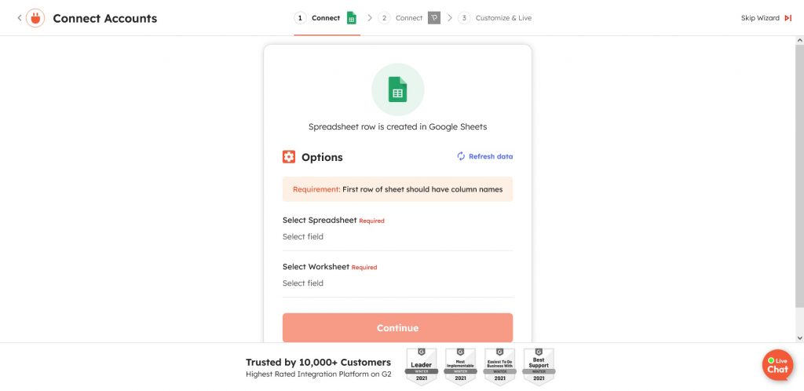This screenshot has height=391, width=804.
Task: Click the orange plug logo icon
Action: coord(35,18)
